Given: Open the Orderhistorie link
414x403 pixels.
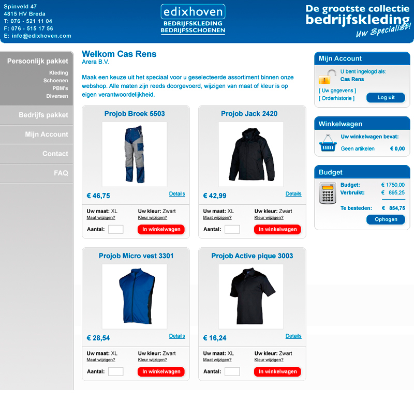Looking at the screenshot, I should click(x=337, y=98).
